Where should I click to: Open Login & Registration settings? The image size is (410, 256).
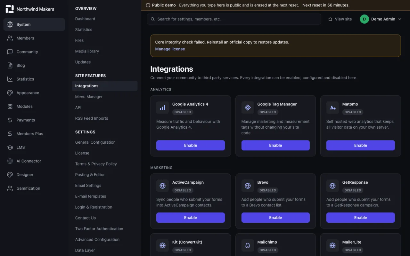click(94, 207)
